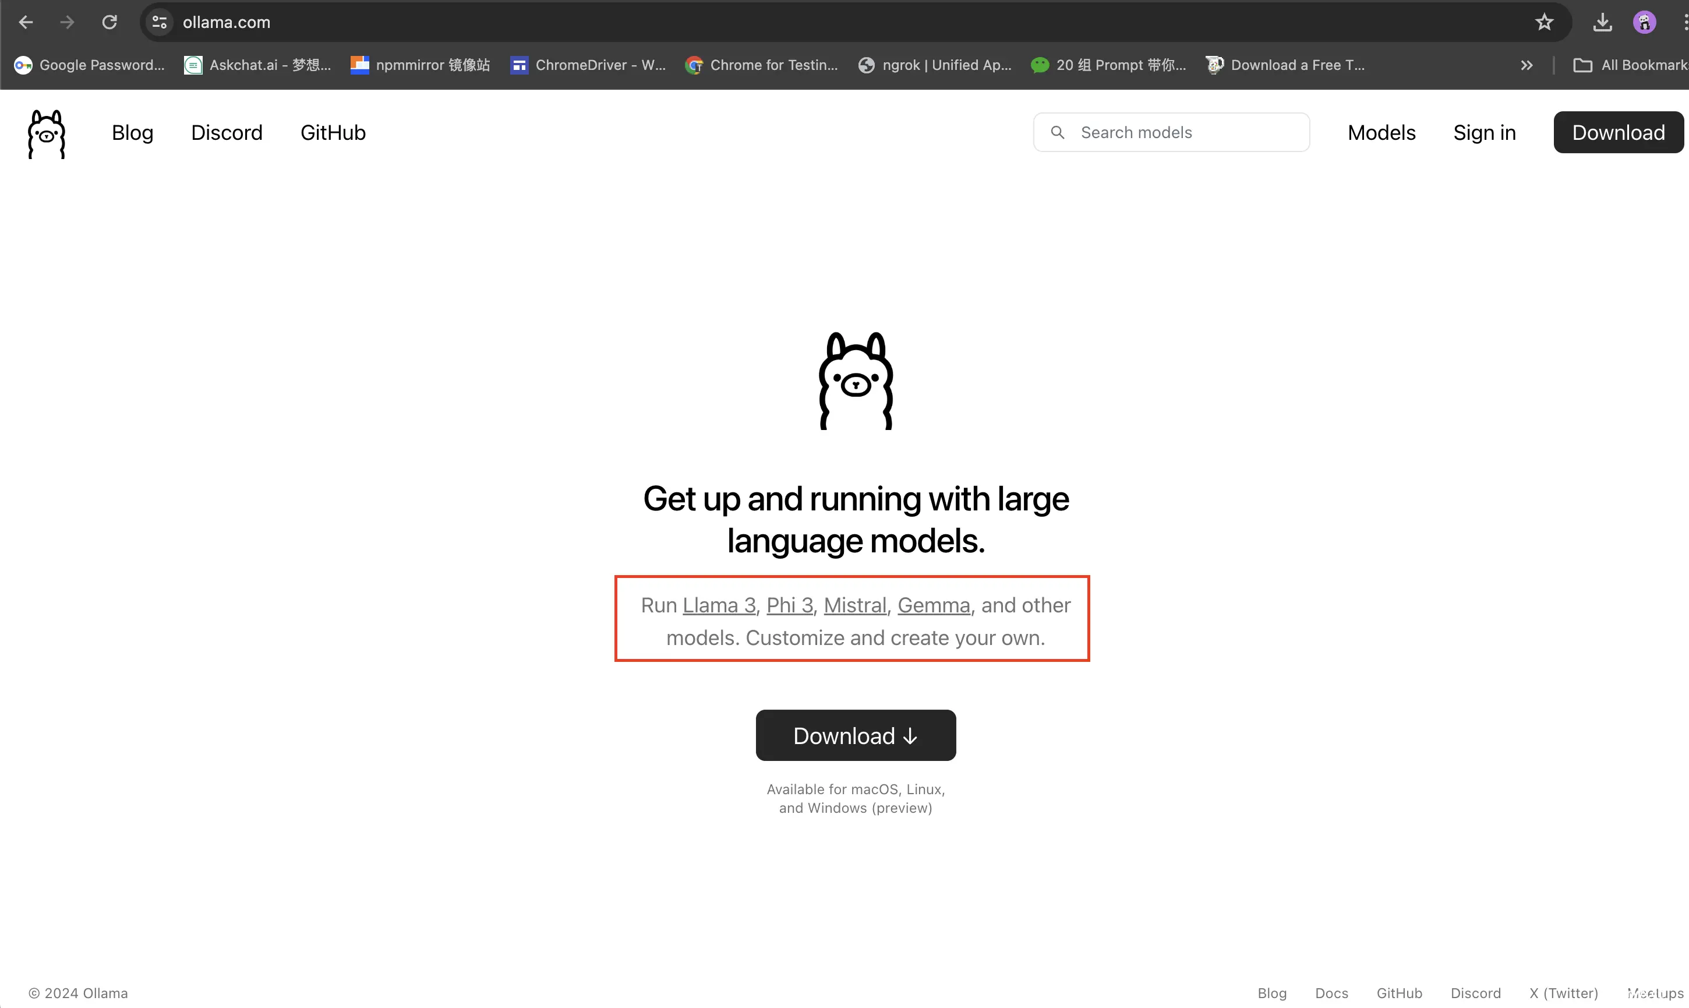Image resolution: width=1689 pixels, height=1008 pixels.
Task: Click the Ollama llama logo icon
Action: tap(44, 133)
